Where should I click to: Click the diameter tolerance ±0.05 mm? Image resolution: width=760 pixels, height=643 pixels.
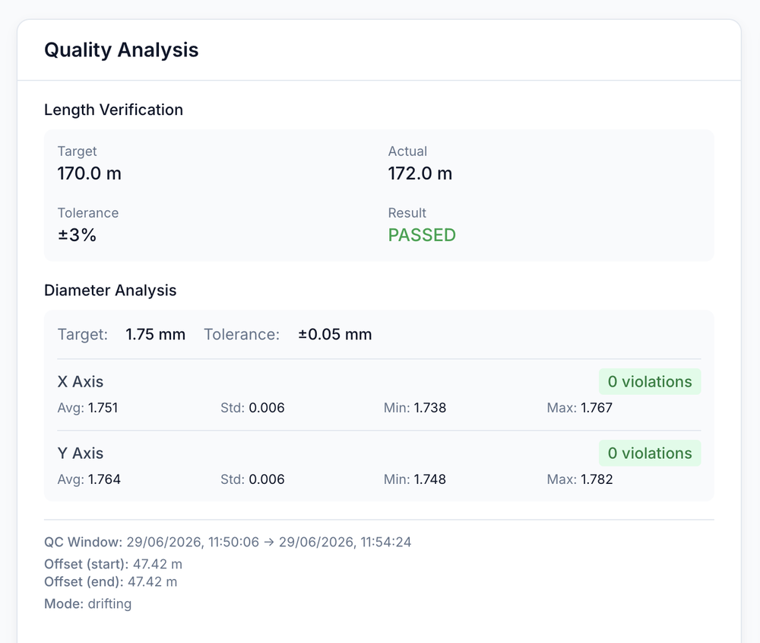[x=334, y=334]
